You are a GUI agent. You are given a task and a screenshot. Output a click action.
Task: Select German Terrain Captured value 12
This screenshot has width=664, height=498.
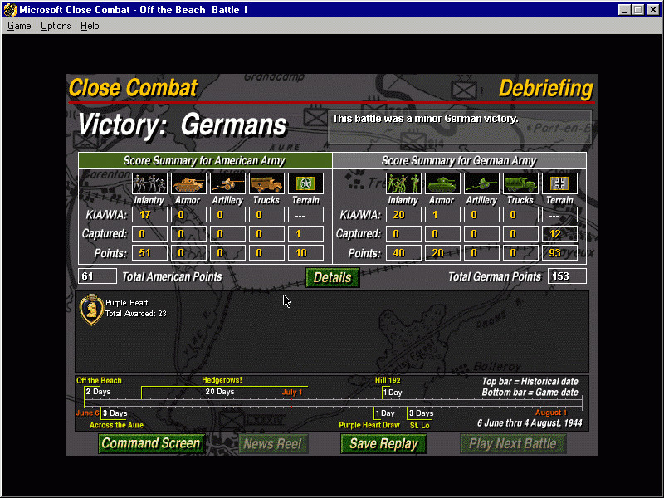(559, 234)
